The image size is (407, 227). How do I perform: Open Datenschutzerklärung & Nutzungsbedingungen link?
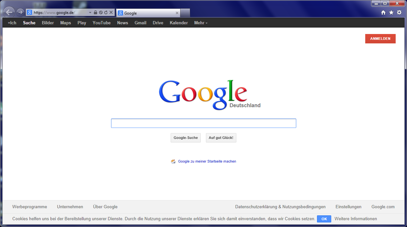tap(280, 207)
